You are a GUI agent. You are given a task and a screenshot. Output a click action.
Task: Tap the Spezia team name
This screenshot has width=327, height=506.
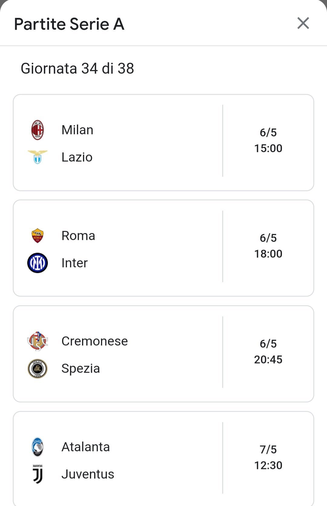[81, 368]
